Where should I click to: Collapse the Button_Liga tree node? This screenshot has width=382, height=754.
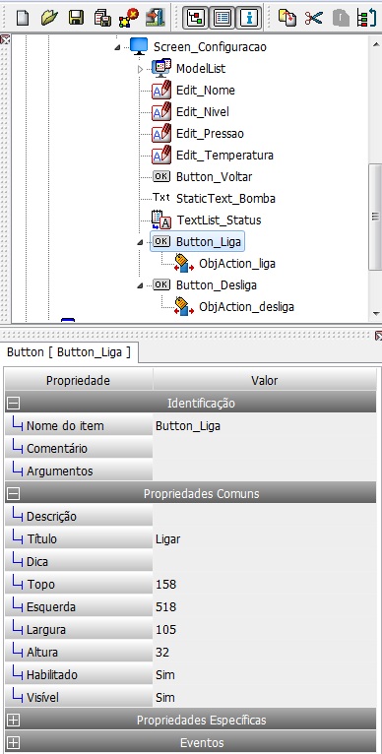(141, 243)
